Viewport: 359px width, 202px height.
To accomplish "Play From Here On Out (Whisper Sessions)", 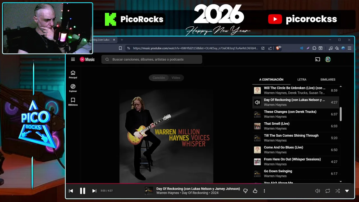I will click(296, 162).
